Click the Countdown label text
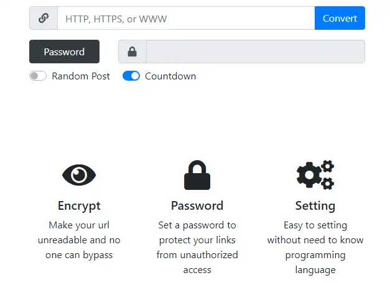 click(x=170, y=76)
